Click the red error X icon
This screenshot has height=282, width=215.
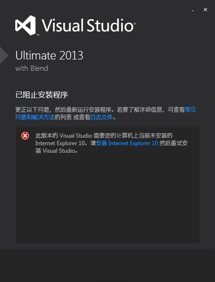(x=25, y=136)
